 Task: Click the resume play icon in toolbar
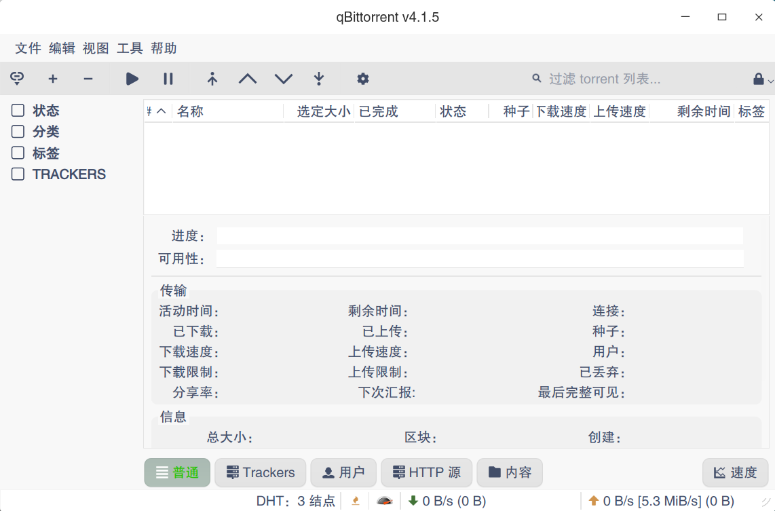point(132,79)
